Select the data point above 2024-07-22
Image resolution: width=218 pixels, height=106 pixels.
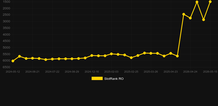pos(52,59)
